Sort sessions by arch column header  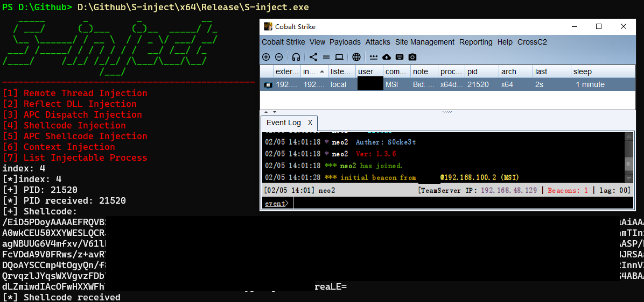click(x=516, y=71)
